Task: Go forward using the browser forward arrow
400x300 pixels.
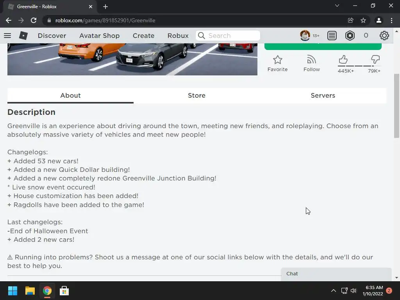Action: pos(21,20)
